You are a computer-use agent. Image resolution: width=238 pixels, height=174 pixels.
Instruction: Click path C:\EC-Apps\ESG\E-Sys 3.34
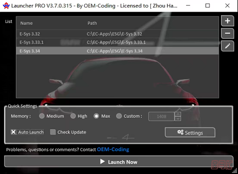pos(115,51)
